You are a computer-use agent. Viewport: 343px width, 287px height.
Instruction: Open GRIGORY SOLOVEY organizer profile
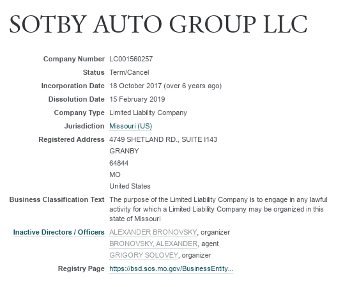[x=144, y=255]
